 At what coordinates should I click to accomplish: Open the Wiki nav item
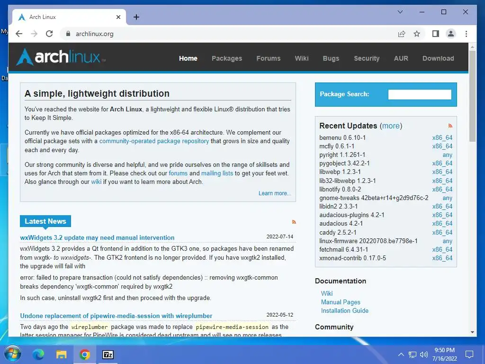coord(302,58)
